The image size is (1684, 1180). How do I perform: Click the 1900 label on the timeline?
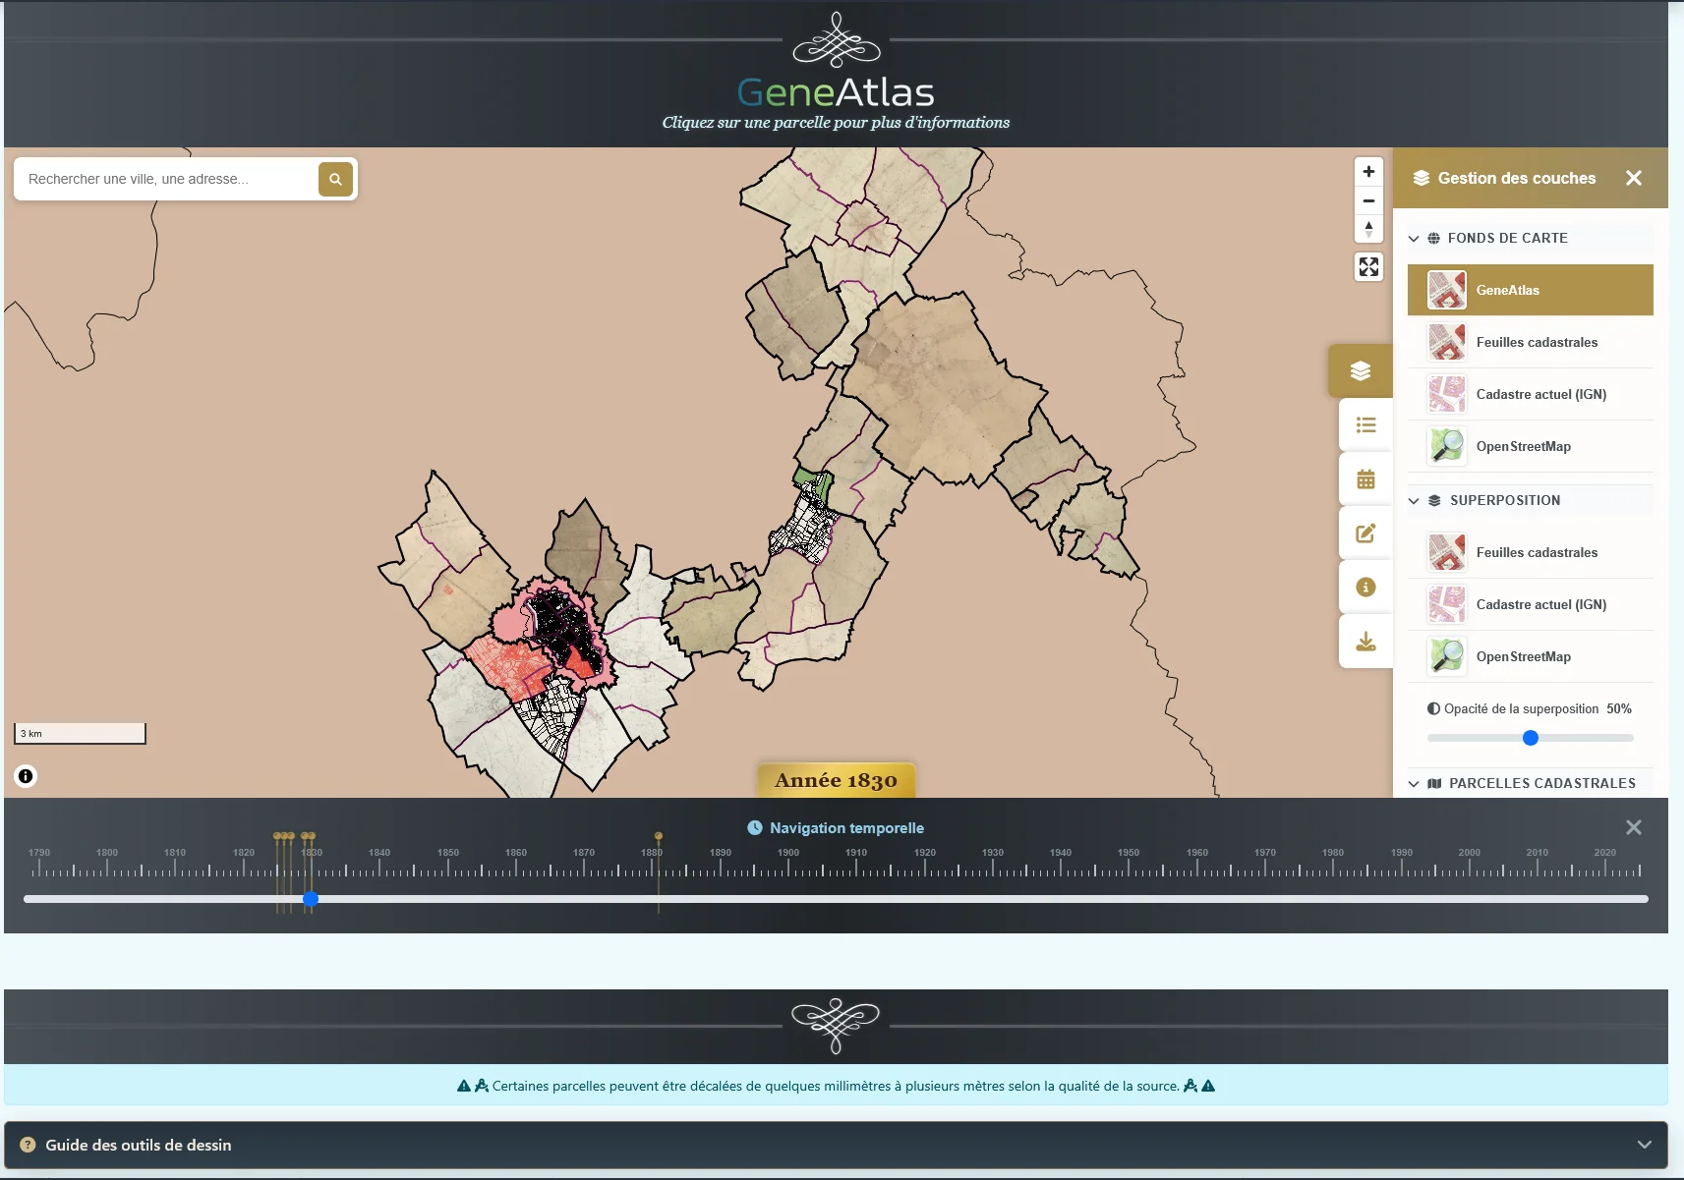(788, 853)
